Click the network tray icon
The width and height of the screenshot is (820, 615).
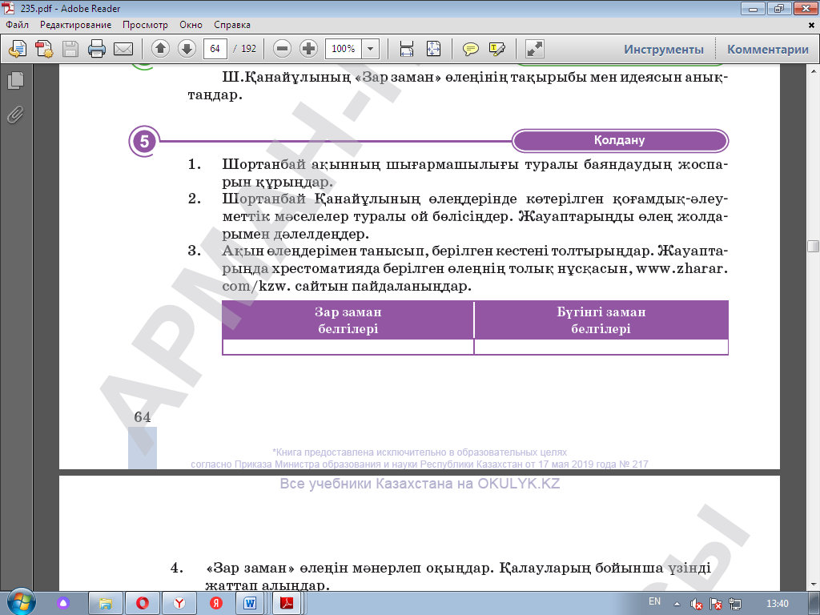(735, 604)
